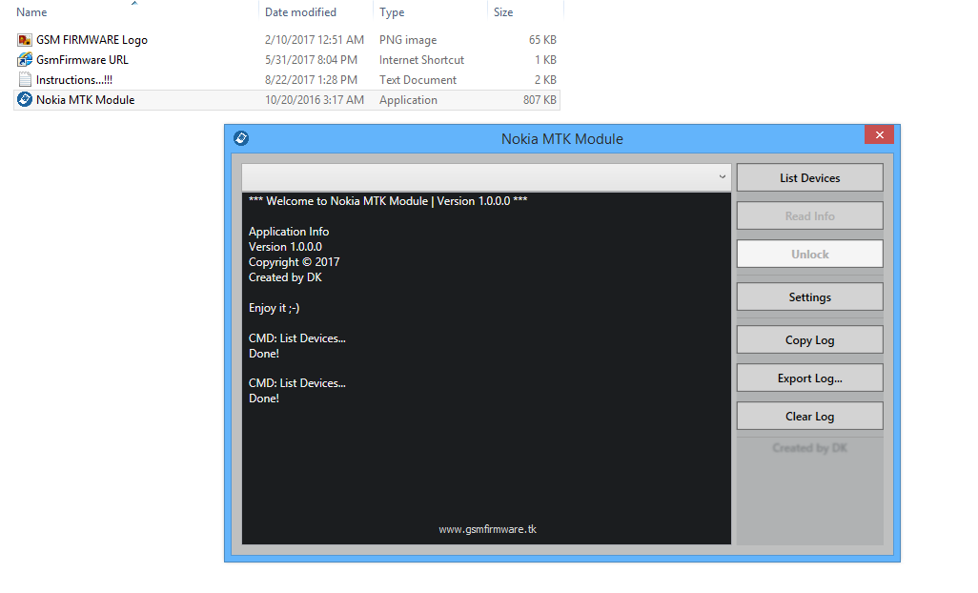Click the date 10/20/2016 3:17 AM
978x593 pixels.
coord(315,100)
